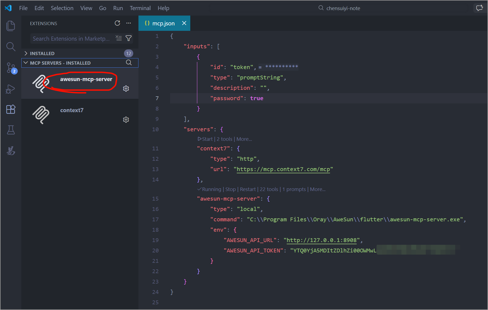Image resolution: width=488 pixels, height=310 pixels.
Task: Click the context7 server logo icon
Action: [x=41, y=115]
